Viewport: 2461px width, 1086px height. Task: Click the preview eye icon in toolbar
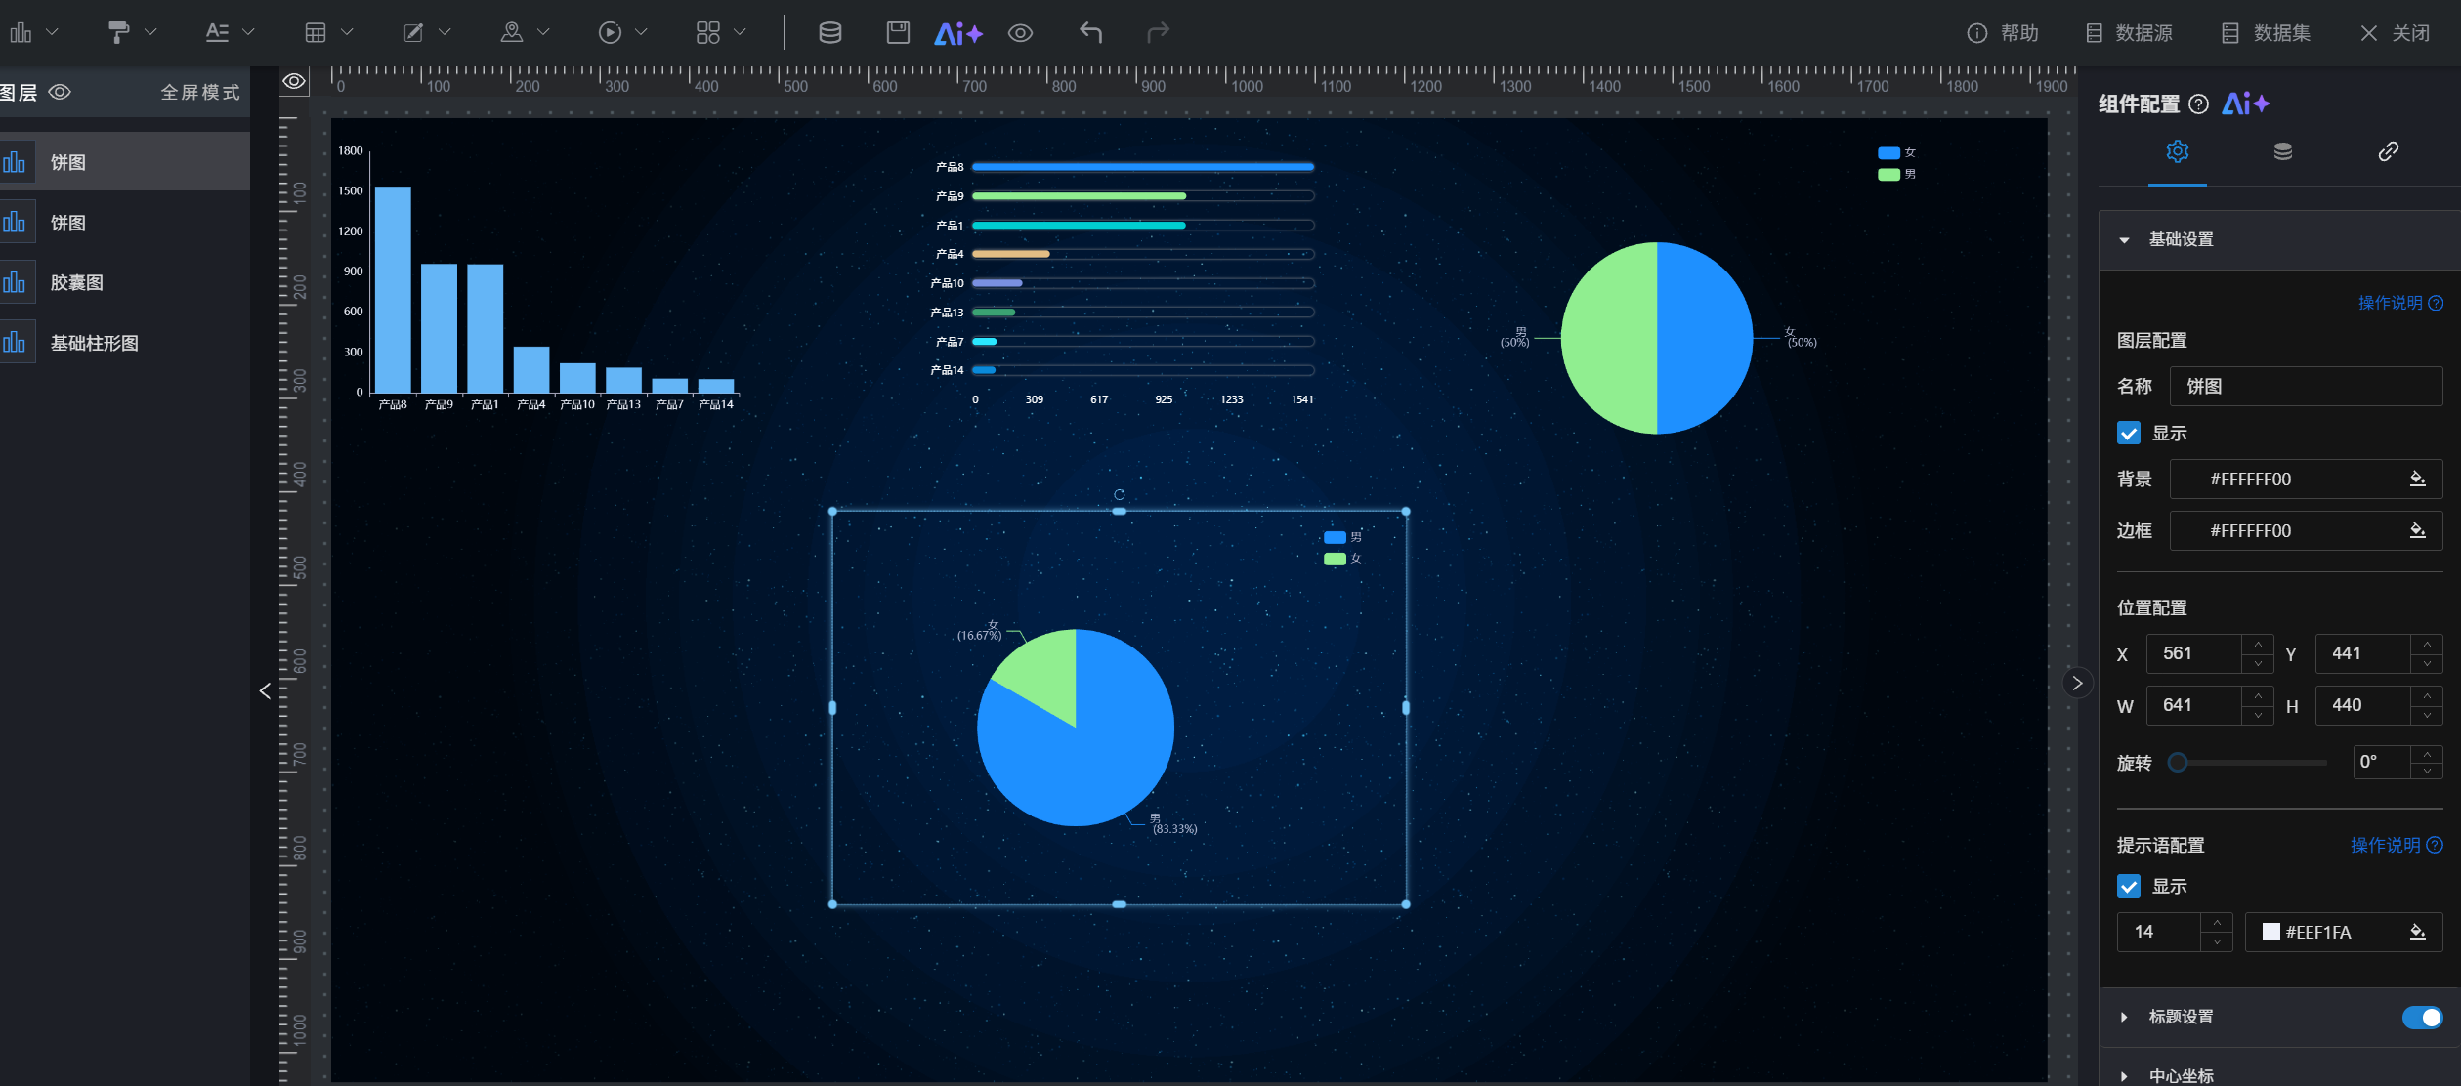(1020, 33)
